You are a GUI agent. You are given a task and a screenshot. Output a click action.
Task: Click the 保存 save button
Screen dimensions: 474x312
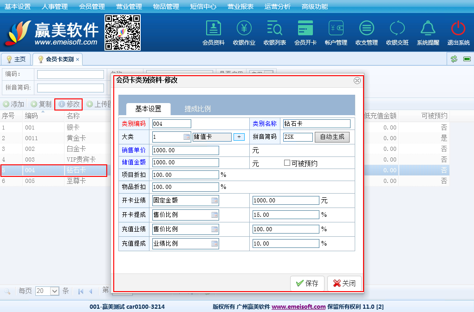[307, 283]
